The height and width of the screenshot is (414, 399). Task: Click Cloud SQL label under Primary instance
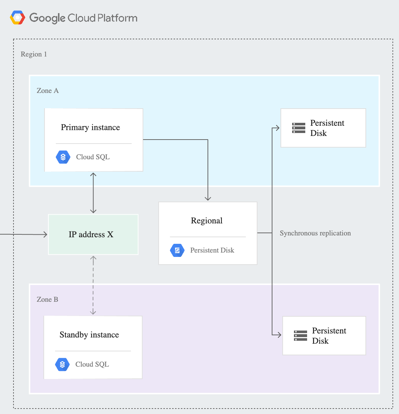click(93, 157)
